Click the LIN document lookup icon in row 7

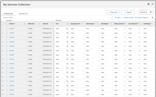click(67, 55)
